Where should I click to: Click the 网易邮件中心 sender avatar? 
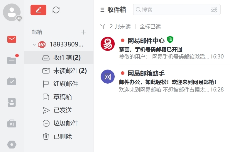click(x=108, y=44)
